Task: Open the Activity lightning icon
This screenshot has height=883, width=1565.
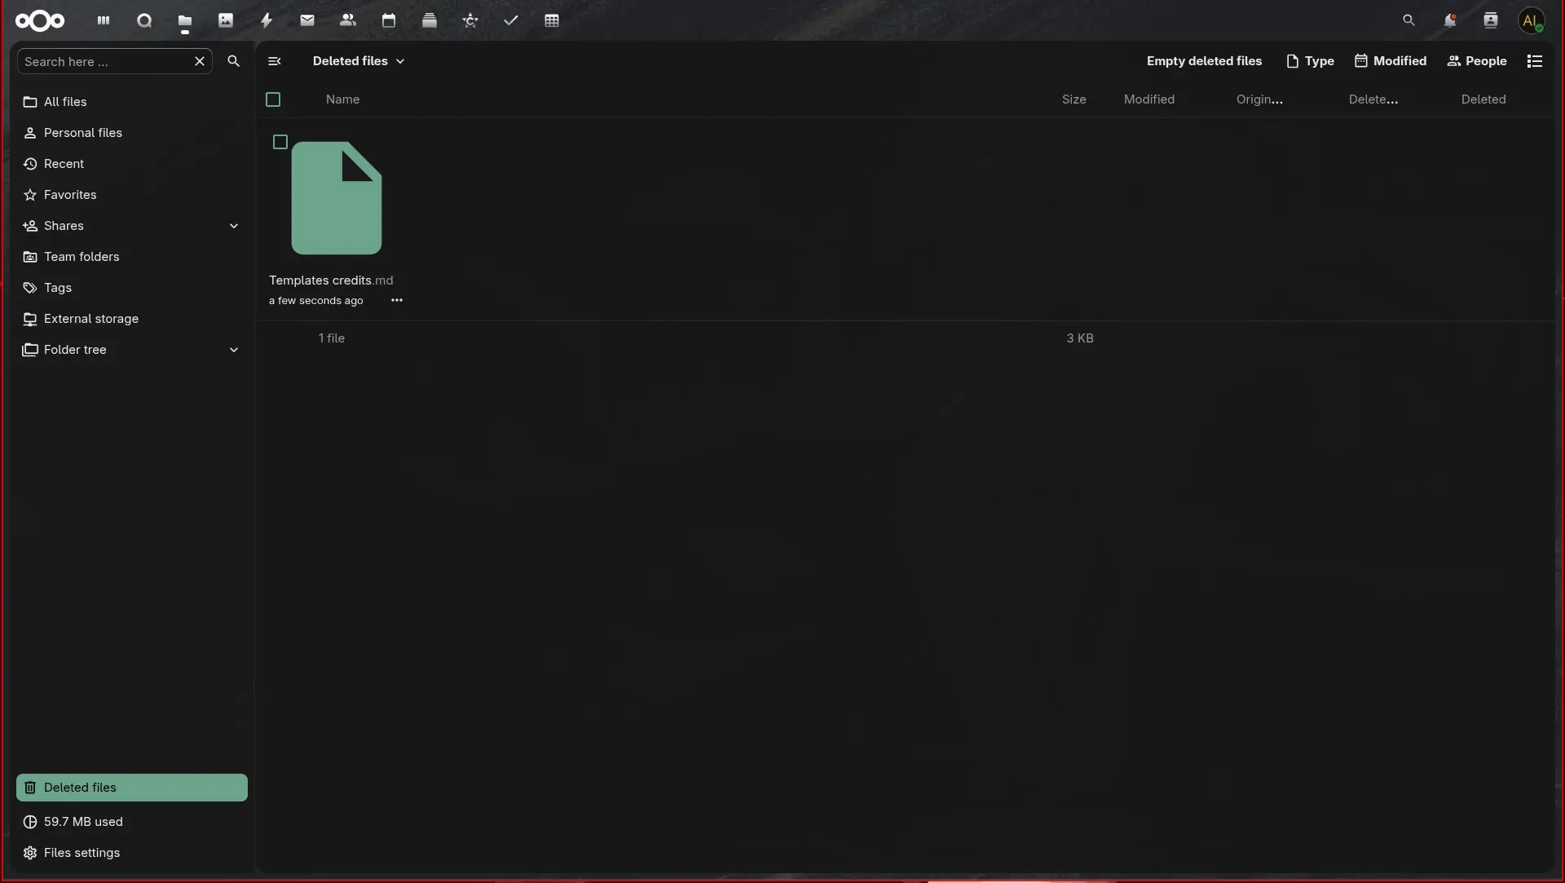Action: [x=267, y=20]
